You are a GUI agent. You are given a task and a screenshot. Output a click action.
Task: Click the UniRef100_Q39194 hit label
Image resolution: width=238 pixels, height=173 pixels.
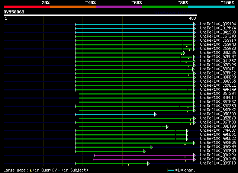(218, 24)
